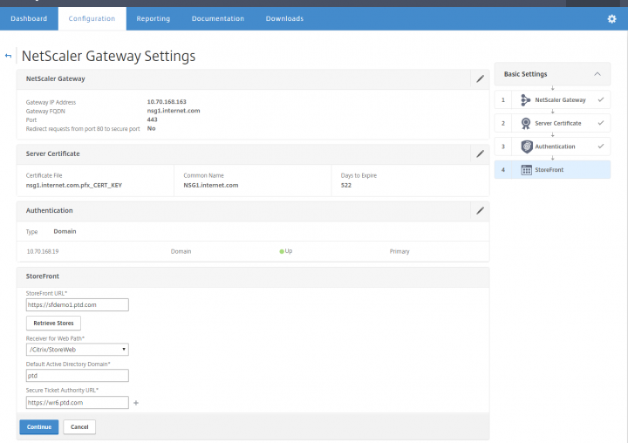Viewport: 628px width, 443px height.
Task: Click the Server Certificate step icon
Action: tap(526, 123)
